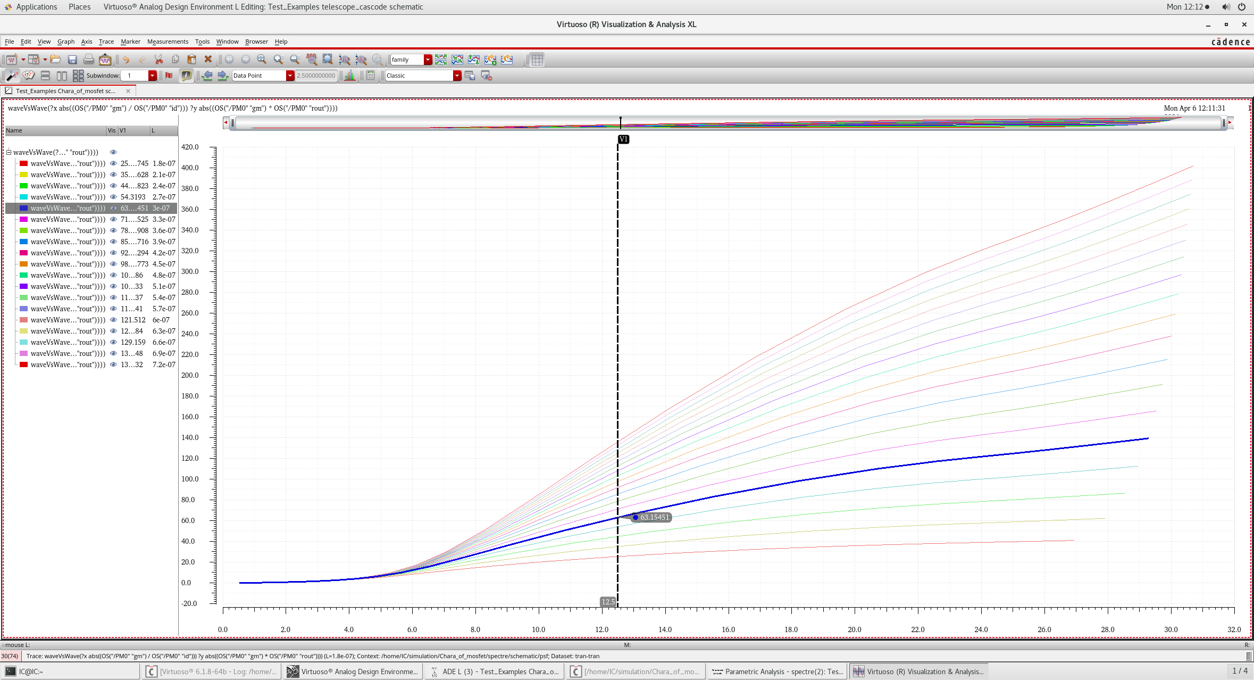Click the blue color swatch of the 3e-07 trace
The height and width of the screenshot is (680, 1254).
(23, 208)
